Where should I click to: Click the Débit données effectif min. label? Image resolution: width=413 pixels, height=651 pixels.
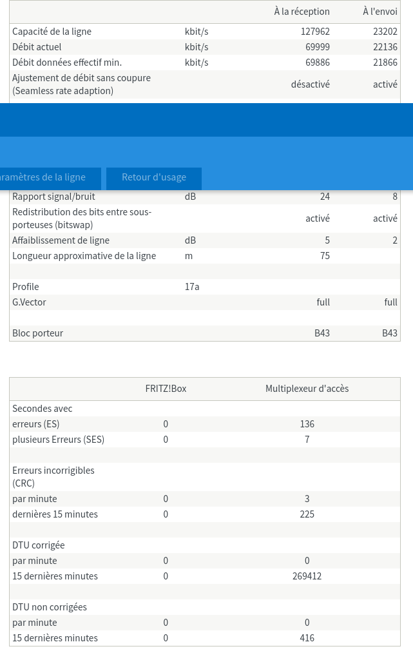[67, 63]
